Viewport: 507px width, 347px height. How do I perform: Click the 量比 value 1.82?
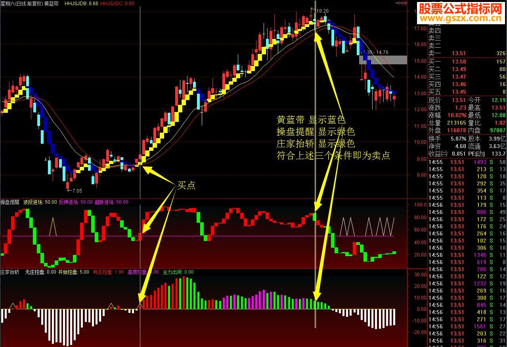coord(500,123)
